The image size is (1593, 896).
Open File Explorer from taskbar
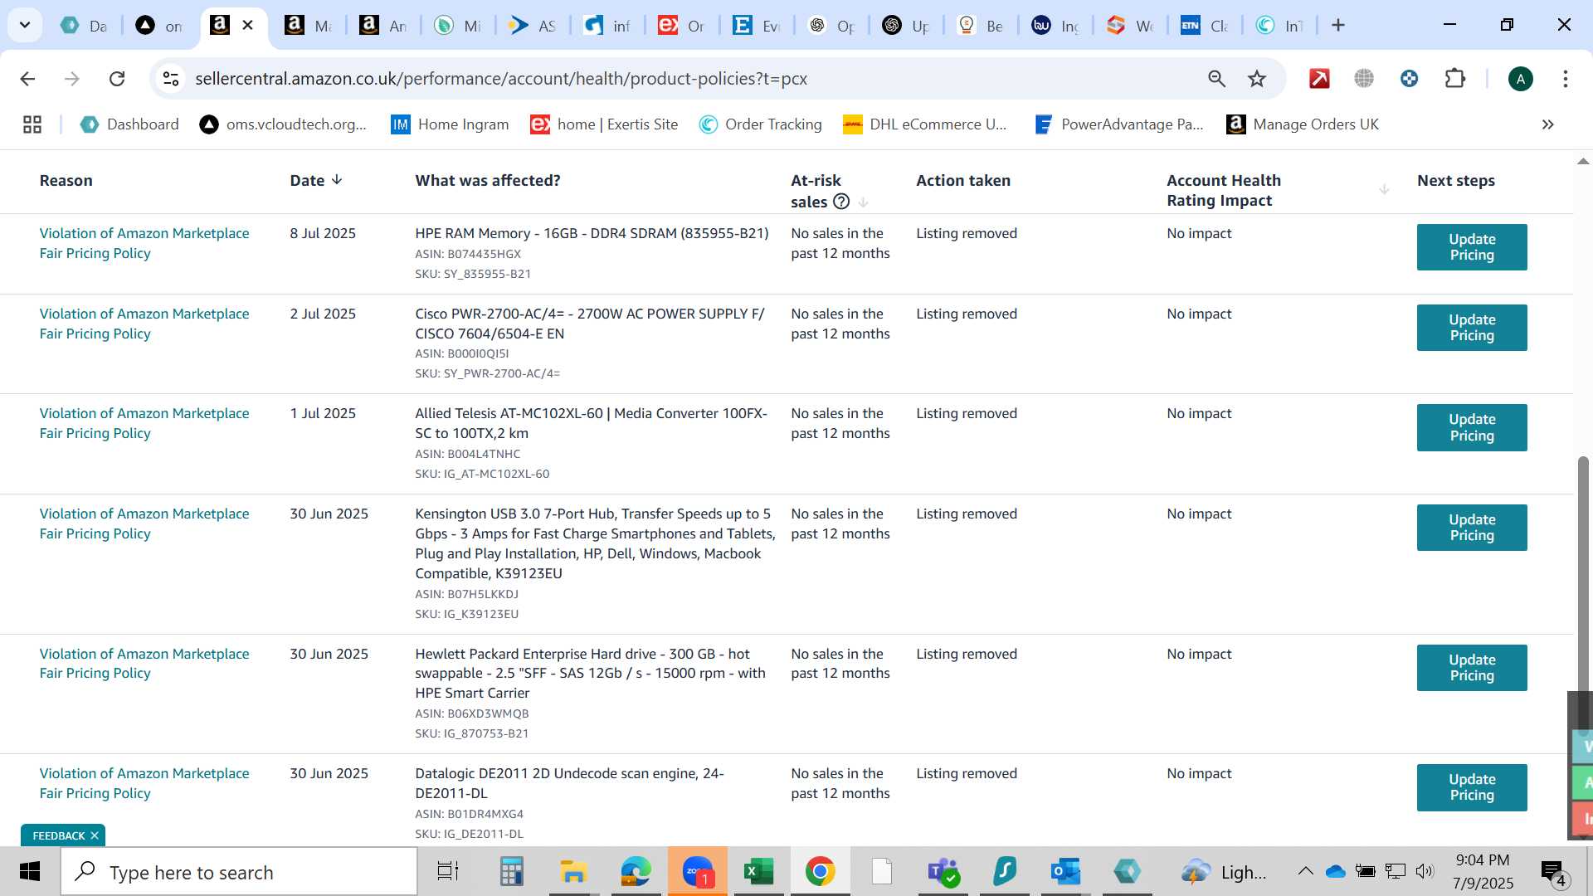click(x=573, y=872)
